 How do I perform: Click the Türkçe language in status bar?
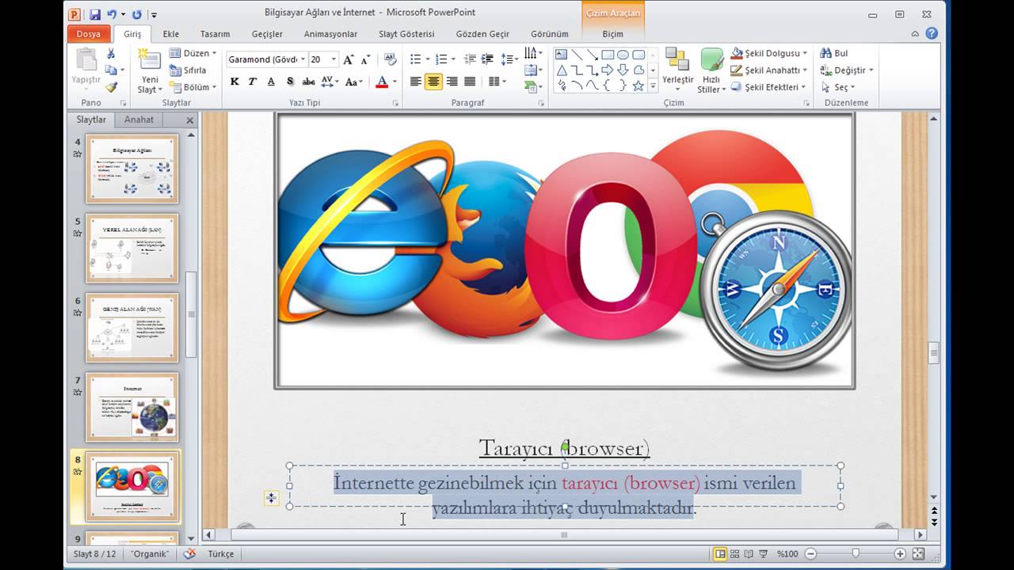coord(221,554)
